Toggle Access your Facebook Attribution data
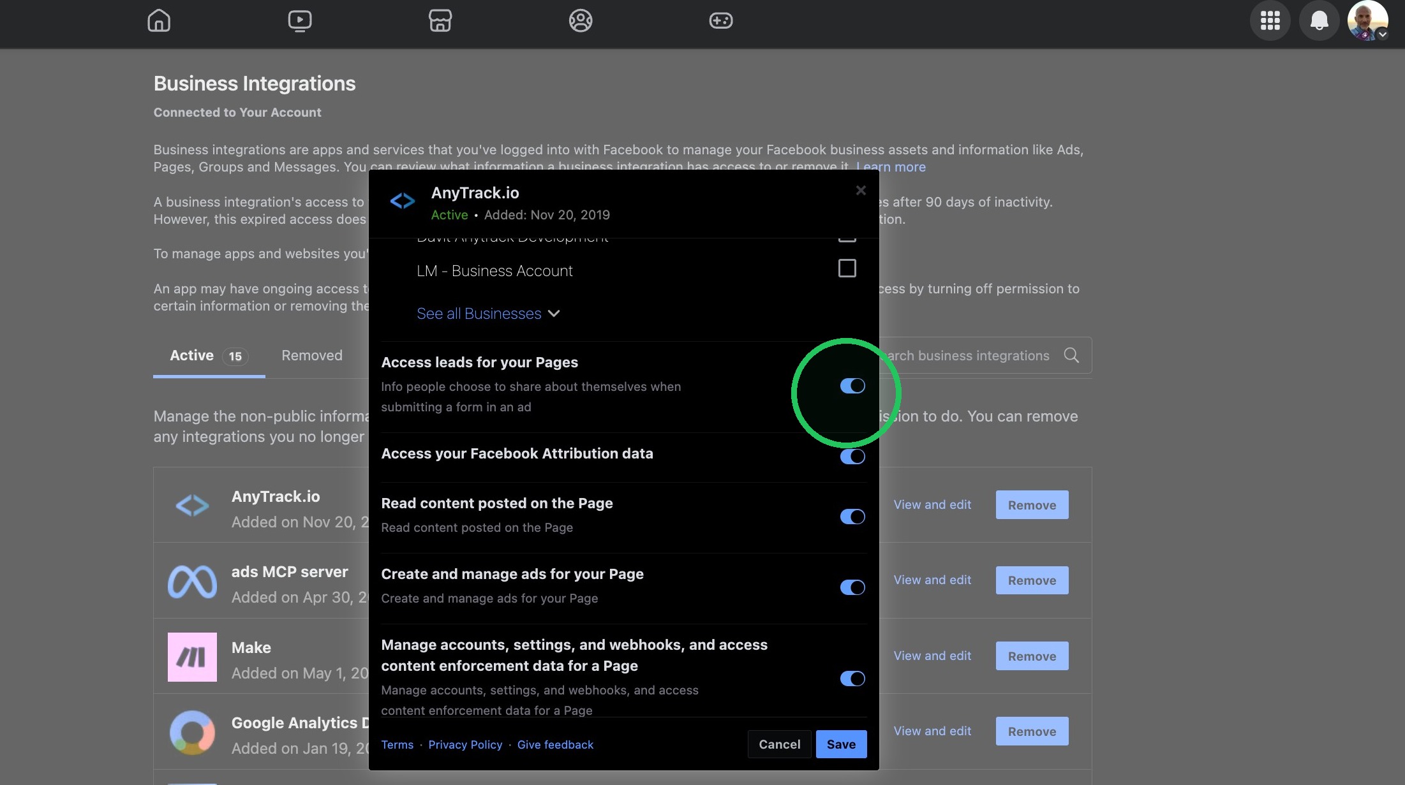This screenshot has height=785, width=1405. point(852,457)
